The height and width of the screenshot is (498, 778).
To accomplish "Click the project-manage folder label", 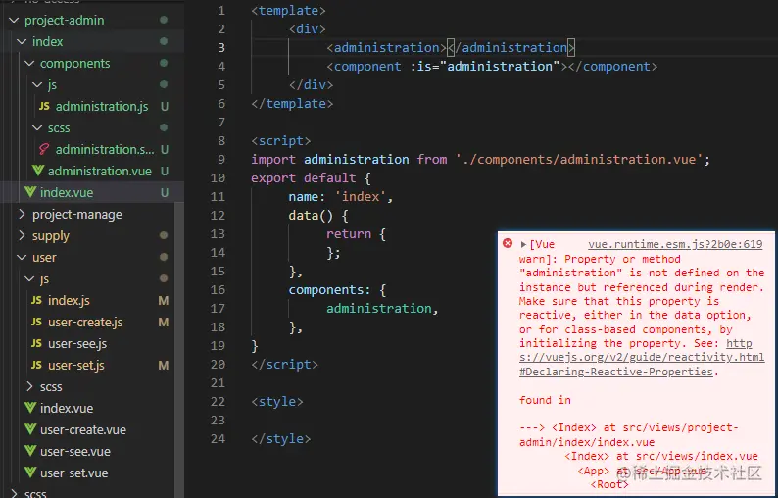I will tap(76, 214).
